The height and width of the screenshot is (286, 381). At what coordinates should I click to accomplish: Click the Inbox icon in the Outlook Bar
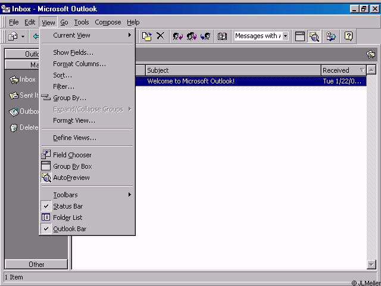click(x=14, y=80)
